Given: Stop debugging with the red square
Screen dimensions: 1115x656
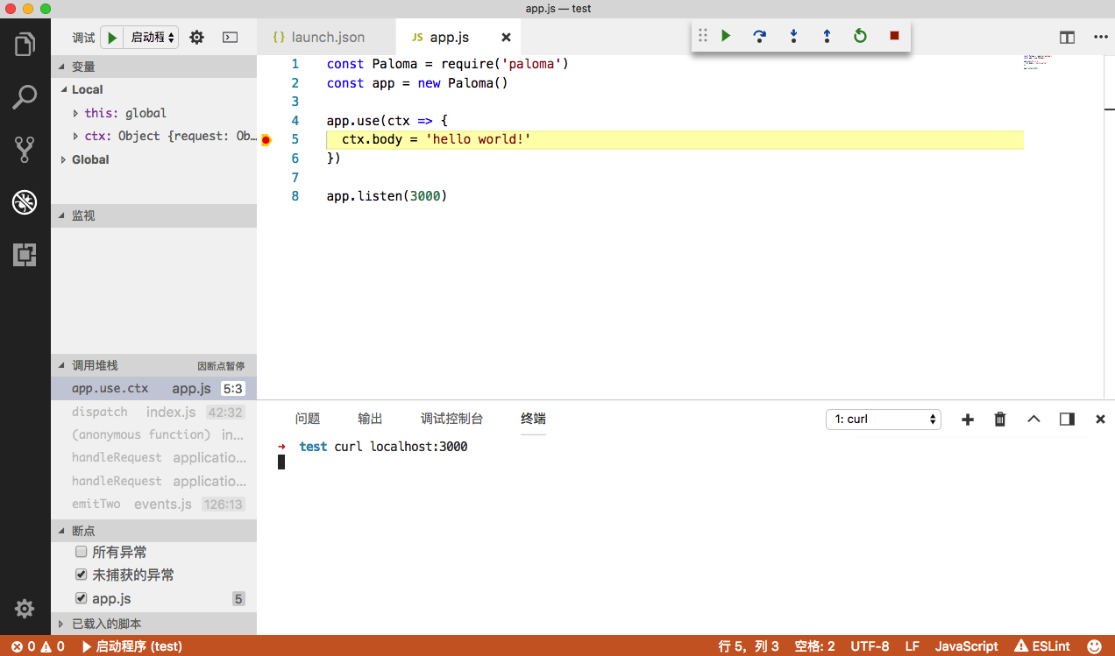Looking at the screenshot, I should [894, 36].
